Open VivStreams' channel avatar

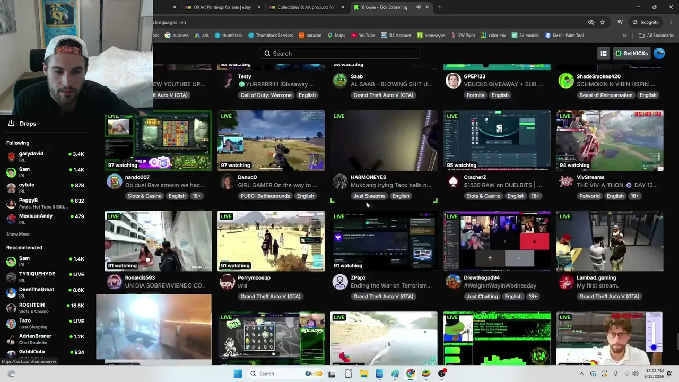point(566,181)
